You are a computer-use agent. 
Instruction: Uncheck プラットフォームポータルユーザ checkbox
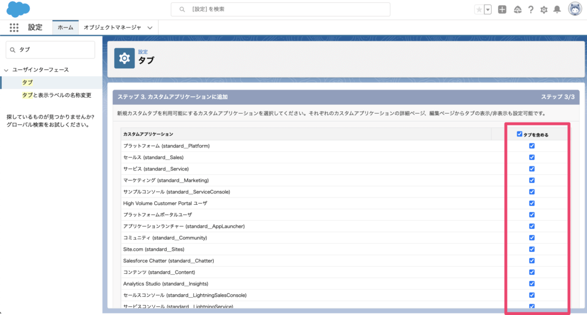coord(531,215)
